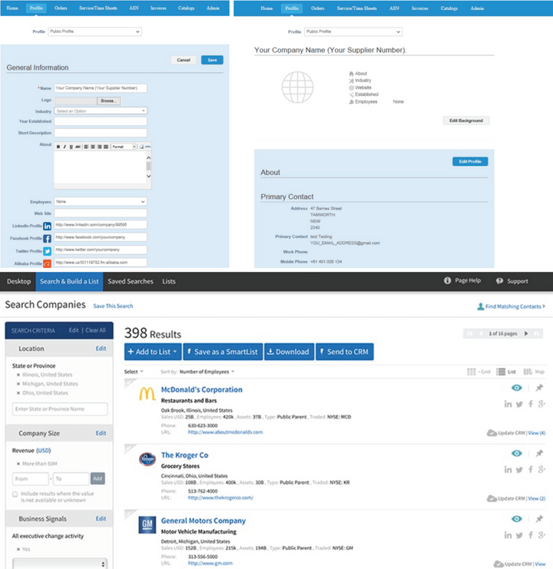Remove Illinois, United States criterion
Viewport: 553px width, 569px height.
[18, 375]
